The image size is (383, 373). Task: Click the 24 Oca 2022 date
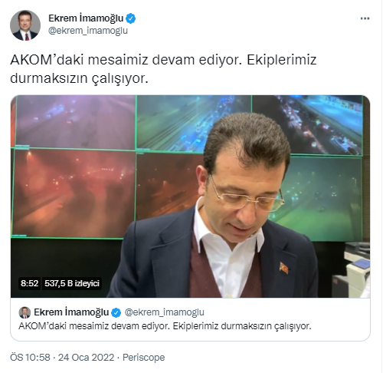pos(86,358)
